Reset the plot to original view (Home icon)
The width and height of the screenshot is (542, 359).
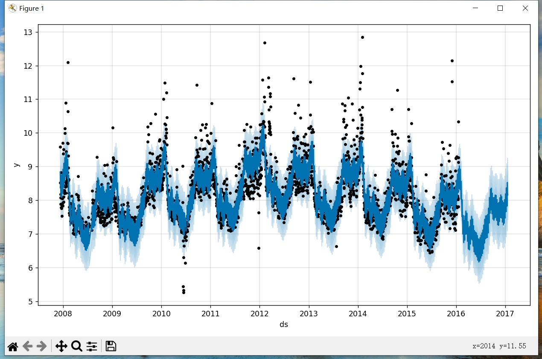point(13,346)
